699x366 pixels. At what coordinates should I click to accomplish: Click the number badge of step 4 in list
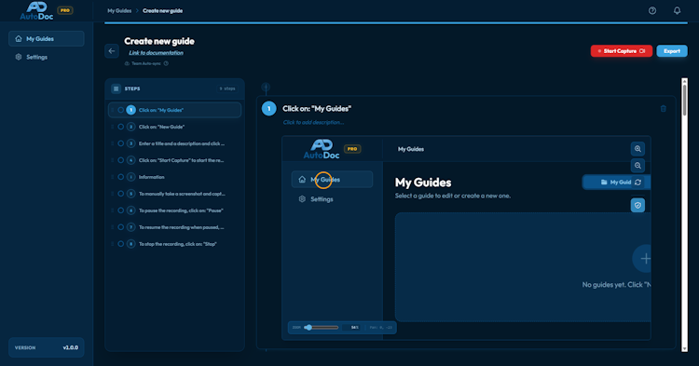[x=130, y=160]
